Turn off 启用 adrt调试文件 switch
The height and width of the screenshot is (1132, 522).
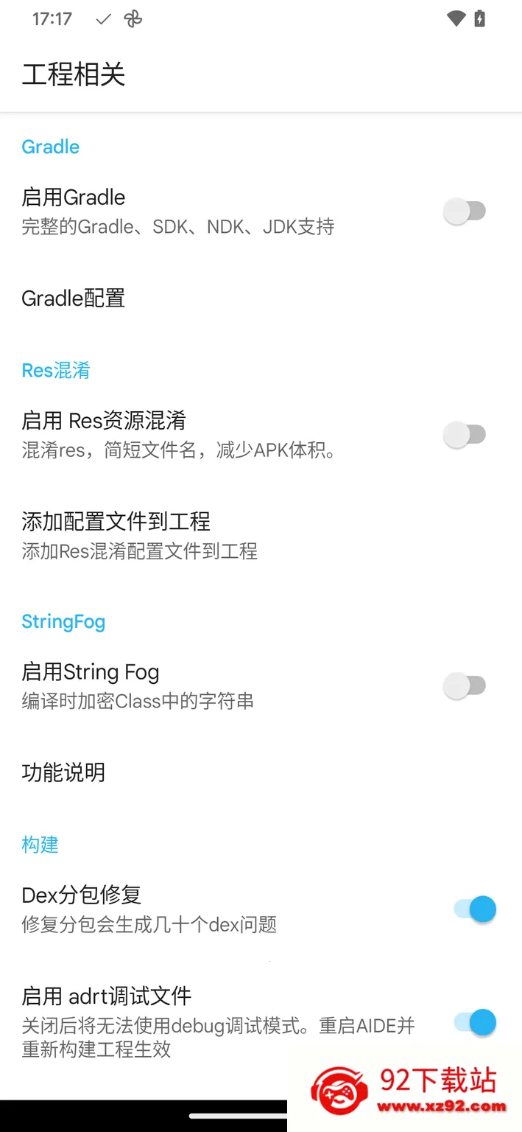[475, 1023]
